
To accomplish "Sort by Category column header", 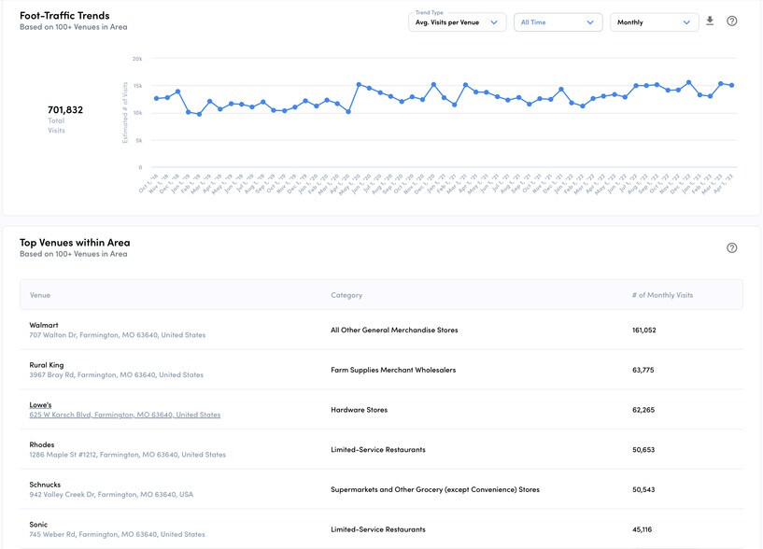I will [346, 295].
